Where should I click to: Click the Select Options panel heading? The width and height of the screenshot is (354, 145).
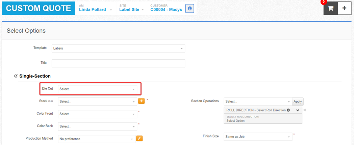pos(26,31)
